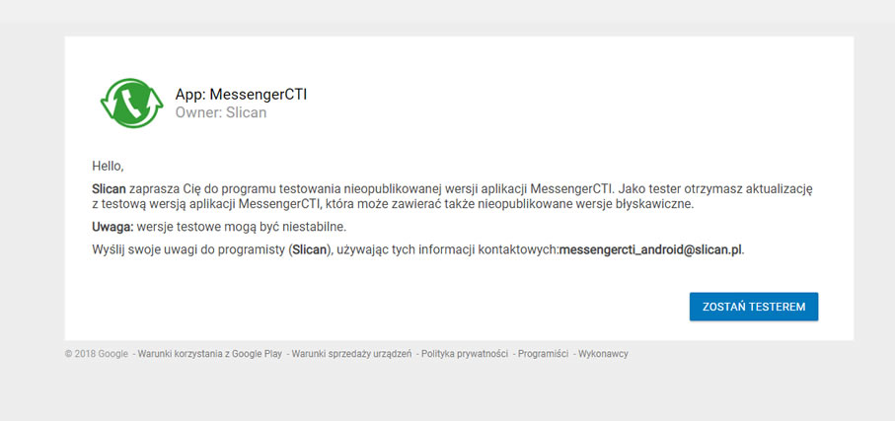Click the bold "Uwaga:" warning label
This screenshot has width=895, height=421.
click(112, 227)
